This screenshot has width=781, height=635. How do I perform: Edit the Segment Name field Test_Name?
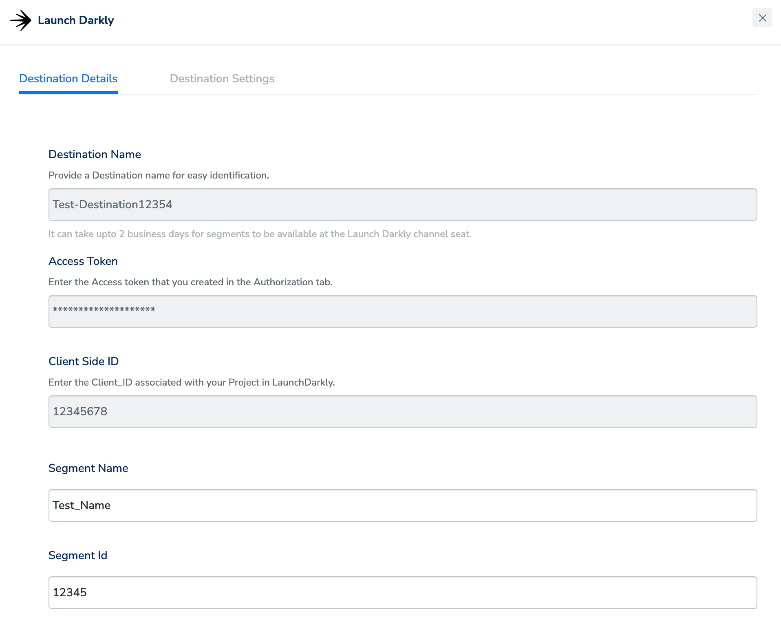pyautogui.click(x=403, y=505)
